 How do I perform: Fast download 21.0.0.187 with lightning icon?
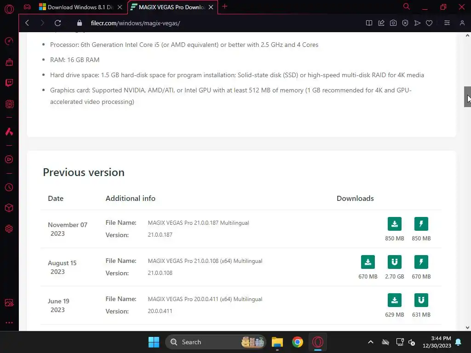(x=421, y=224)
